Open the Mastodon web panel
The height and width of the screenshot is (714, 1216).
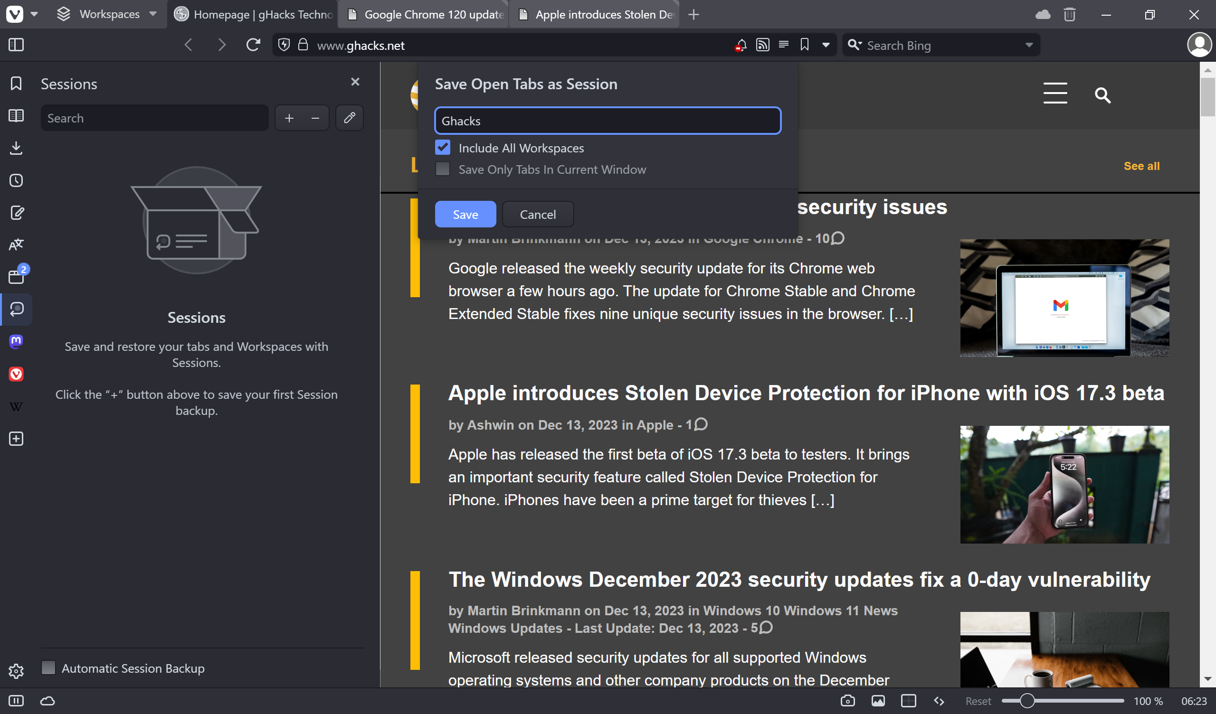16,341
